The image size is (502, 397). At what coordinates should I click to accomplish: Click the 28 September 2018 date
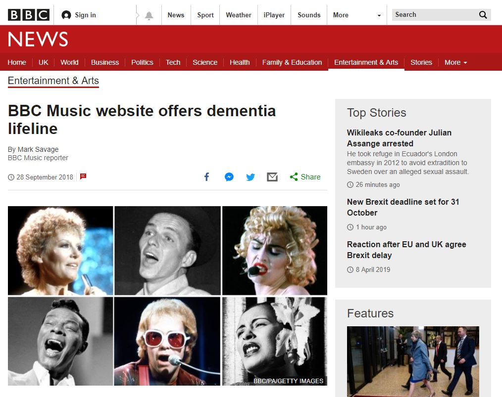coord(45,177)
